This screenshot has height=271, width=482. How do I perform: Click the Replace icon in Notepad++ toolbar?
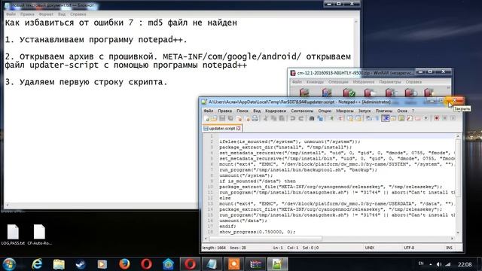point(320,118)
